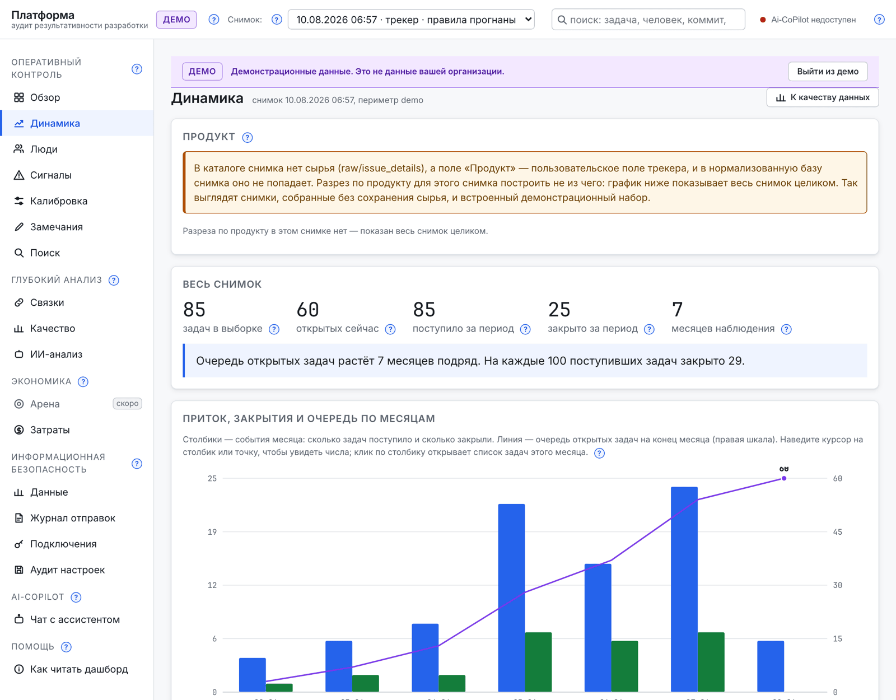
Task: Open help for закрыто за период metric
Action: tap(649, 329)
